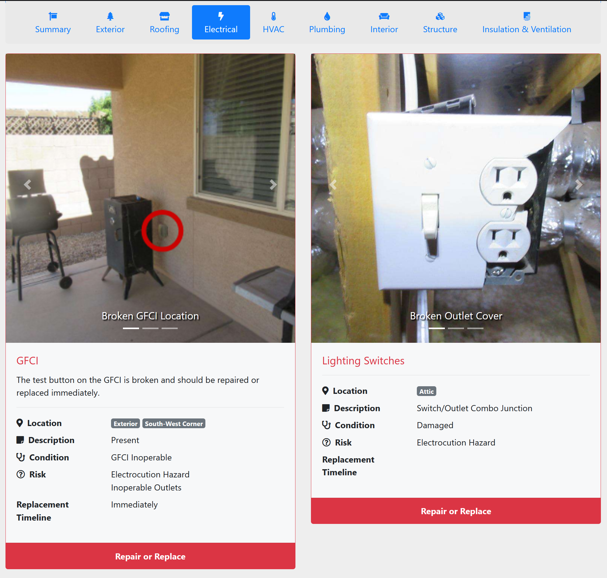Click the Structure cubes icon
Viewport: 607px width, 578px height.
[x=440, y=16]
